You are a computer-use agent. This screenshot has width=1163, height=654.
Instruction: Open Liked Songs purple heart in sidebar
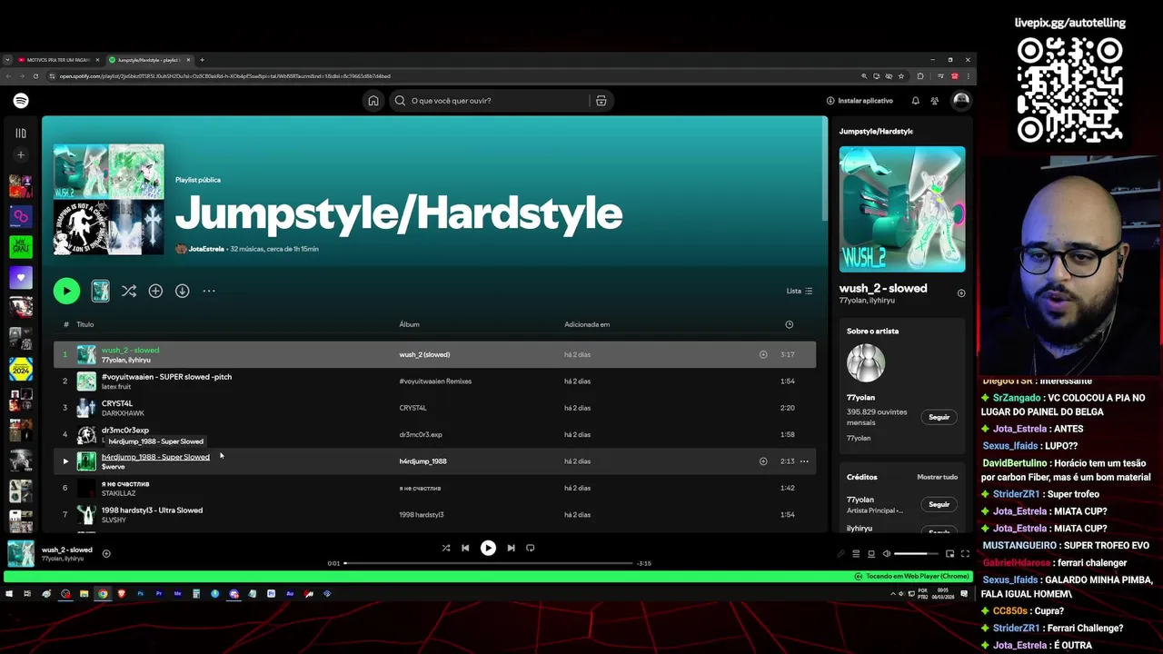[21, 277]
